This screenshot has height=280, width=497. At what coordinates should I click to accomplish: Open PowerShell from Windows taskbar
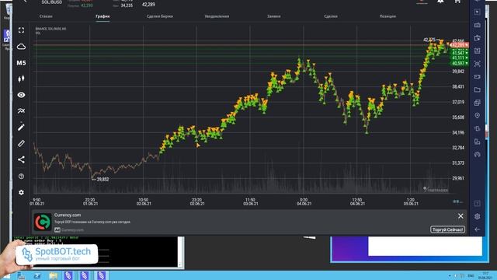pyautogui.click(x=37, y=275)
